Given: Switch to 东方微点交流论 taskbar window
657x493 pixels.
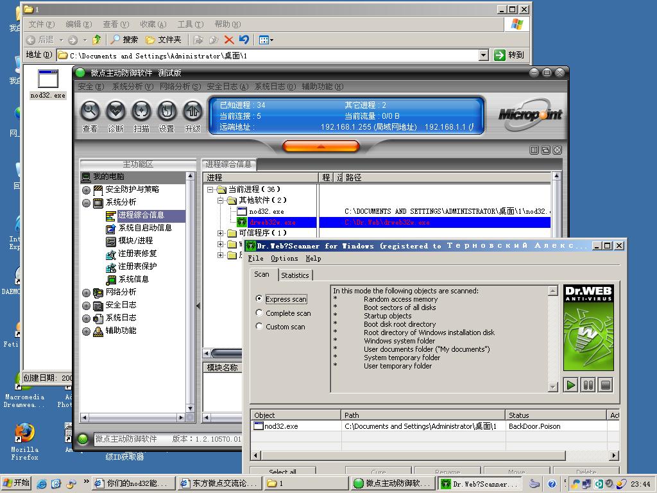Looking at the screenshot, I should tap(219, 483).
